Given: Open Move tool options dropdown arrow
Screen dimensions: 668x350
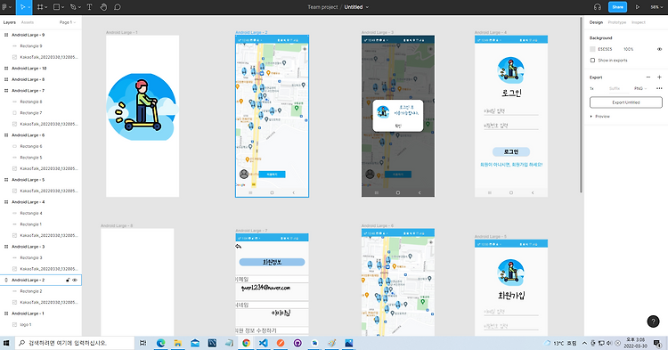Looking at the screenshot, I should coord(29,8).
